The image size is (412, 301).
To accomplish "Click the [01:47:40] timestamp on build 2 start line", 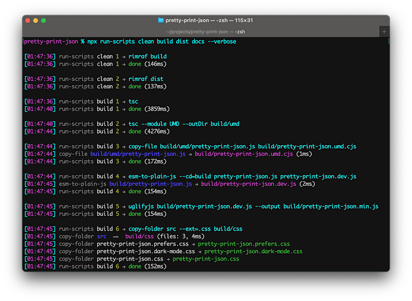I will tap(40, 124).
